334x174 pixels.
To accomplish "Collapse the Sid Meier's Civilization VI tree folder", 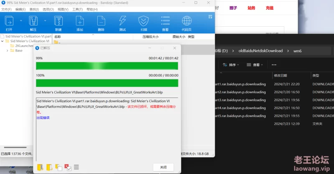I will click(x=3, y=41).
